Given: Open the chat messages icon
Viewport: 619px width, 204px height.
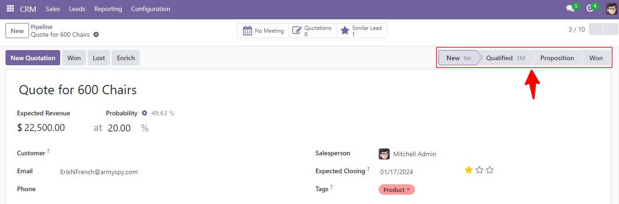Looking at the screenshot, I should 570,9.
